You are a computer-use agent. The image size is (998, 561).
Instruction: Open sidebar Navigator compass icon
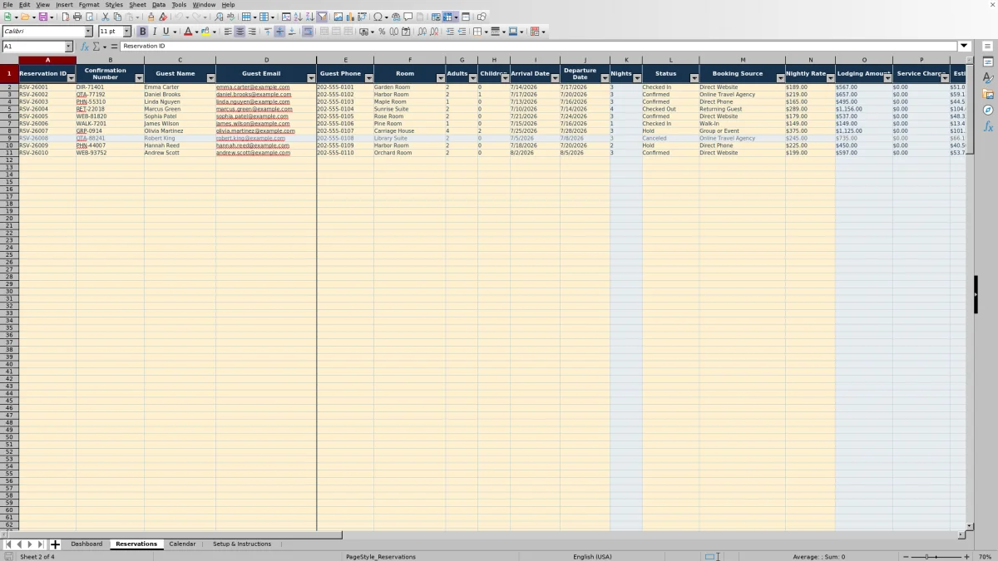(x=988, y=110)
